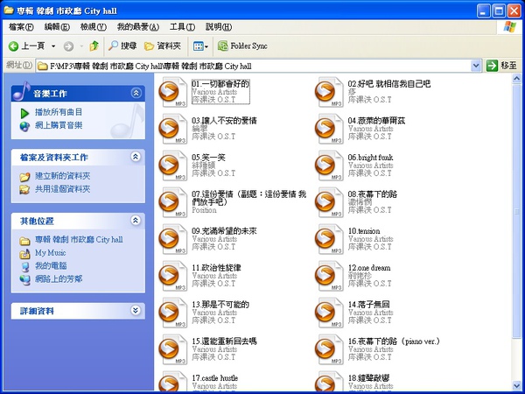Image resolution: width=525 pixels, height=394 pixels.
Task: Open the 工具 menu
Action: 182,27
